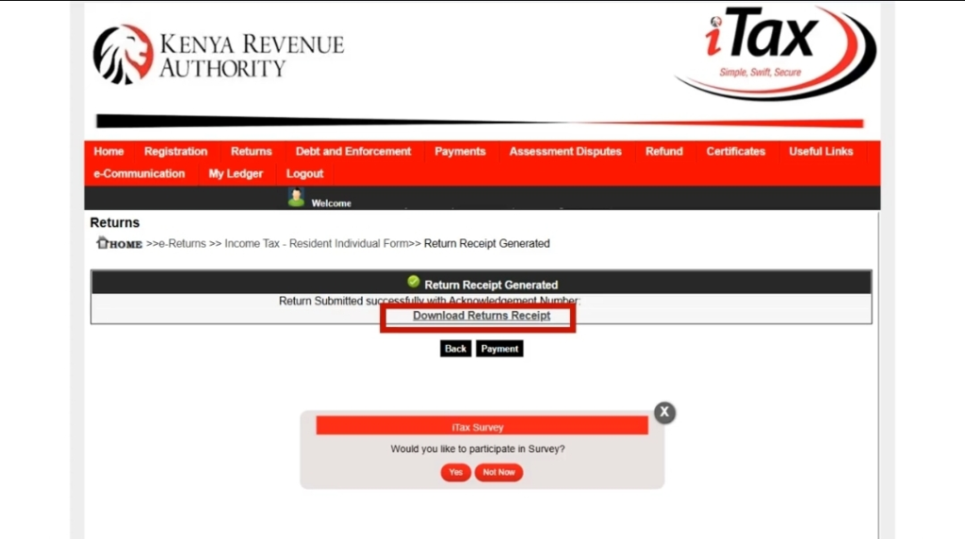Viewport: 965px width, 539px height.
Task: Click Logout in the navigation bar
Action: [x=304, y=173]
